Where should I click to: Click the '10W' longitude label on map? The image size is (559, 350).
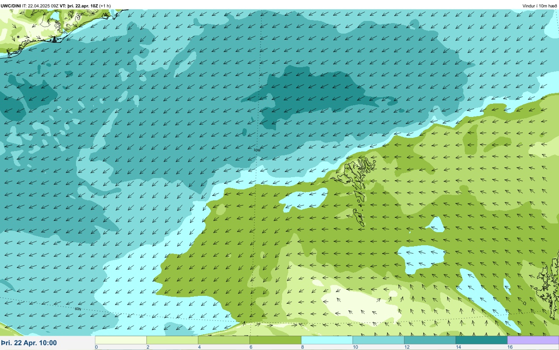pyautogui.click(x=257, y=150)
